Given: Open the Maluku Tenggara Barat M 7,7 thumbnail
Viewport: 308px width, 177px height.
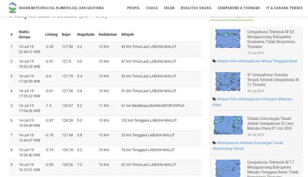Looking at the screenshot, I should [x=228, y=168].
